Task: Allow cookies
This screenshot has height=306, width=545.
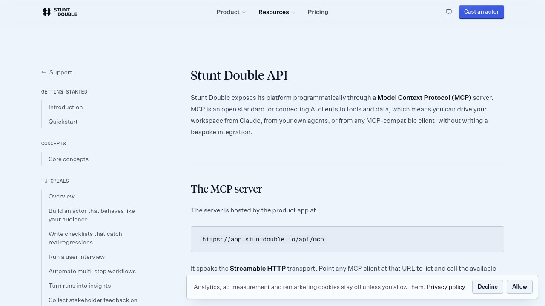Action: 519,287
